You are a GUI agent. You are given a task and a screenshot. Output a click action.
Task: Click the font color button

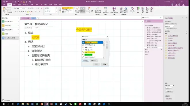[31, 11]
